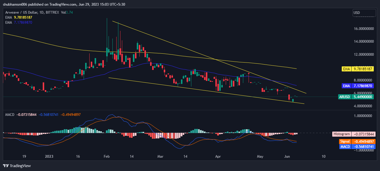Screen dimensions: 380x171
Task: Click the Histogram axis label
Action: 354,134
